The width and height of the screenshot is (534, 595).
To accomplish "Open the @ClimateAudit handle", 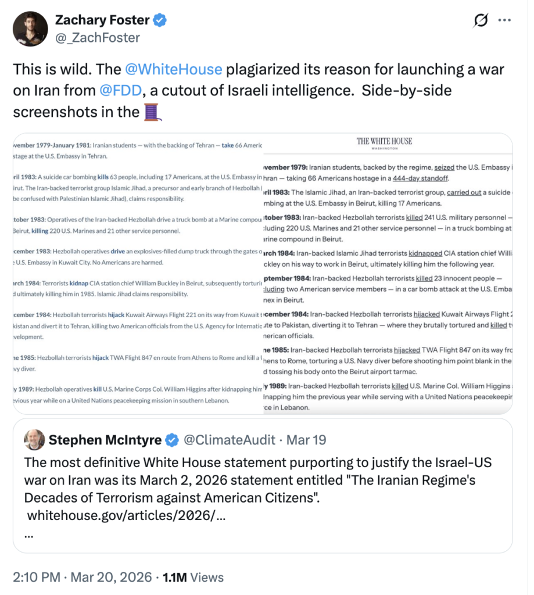I will click(230, 440).
